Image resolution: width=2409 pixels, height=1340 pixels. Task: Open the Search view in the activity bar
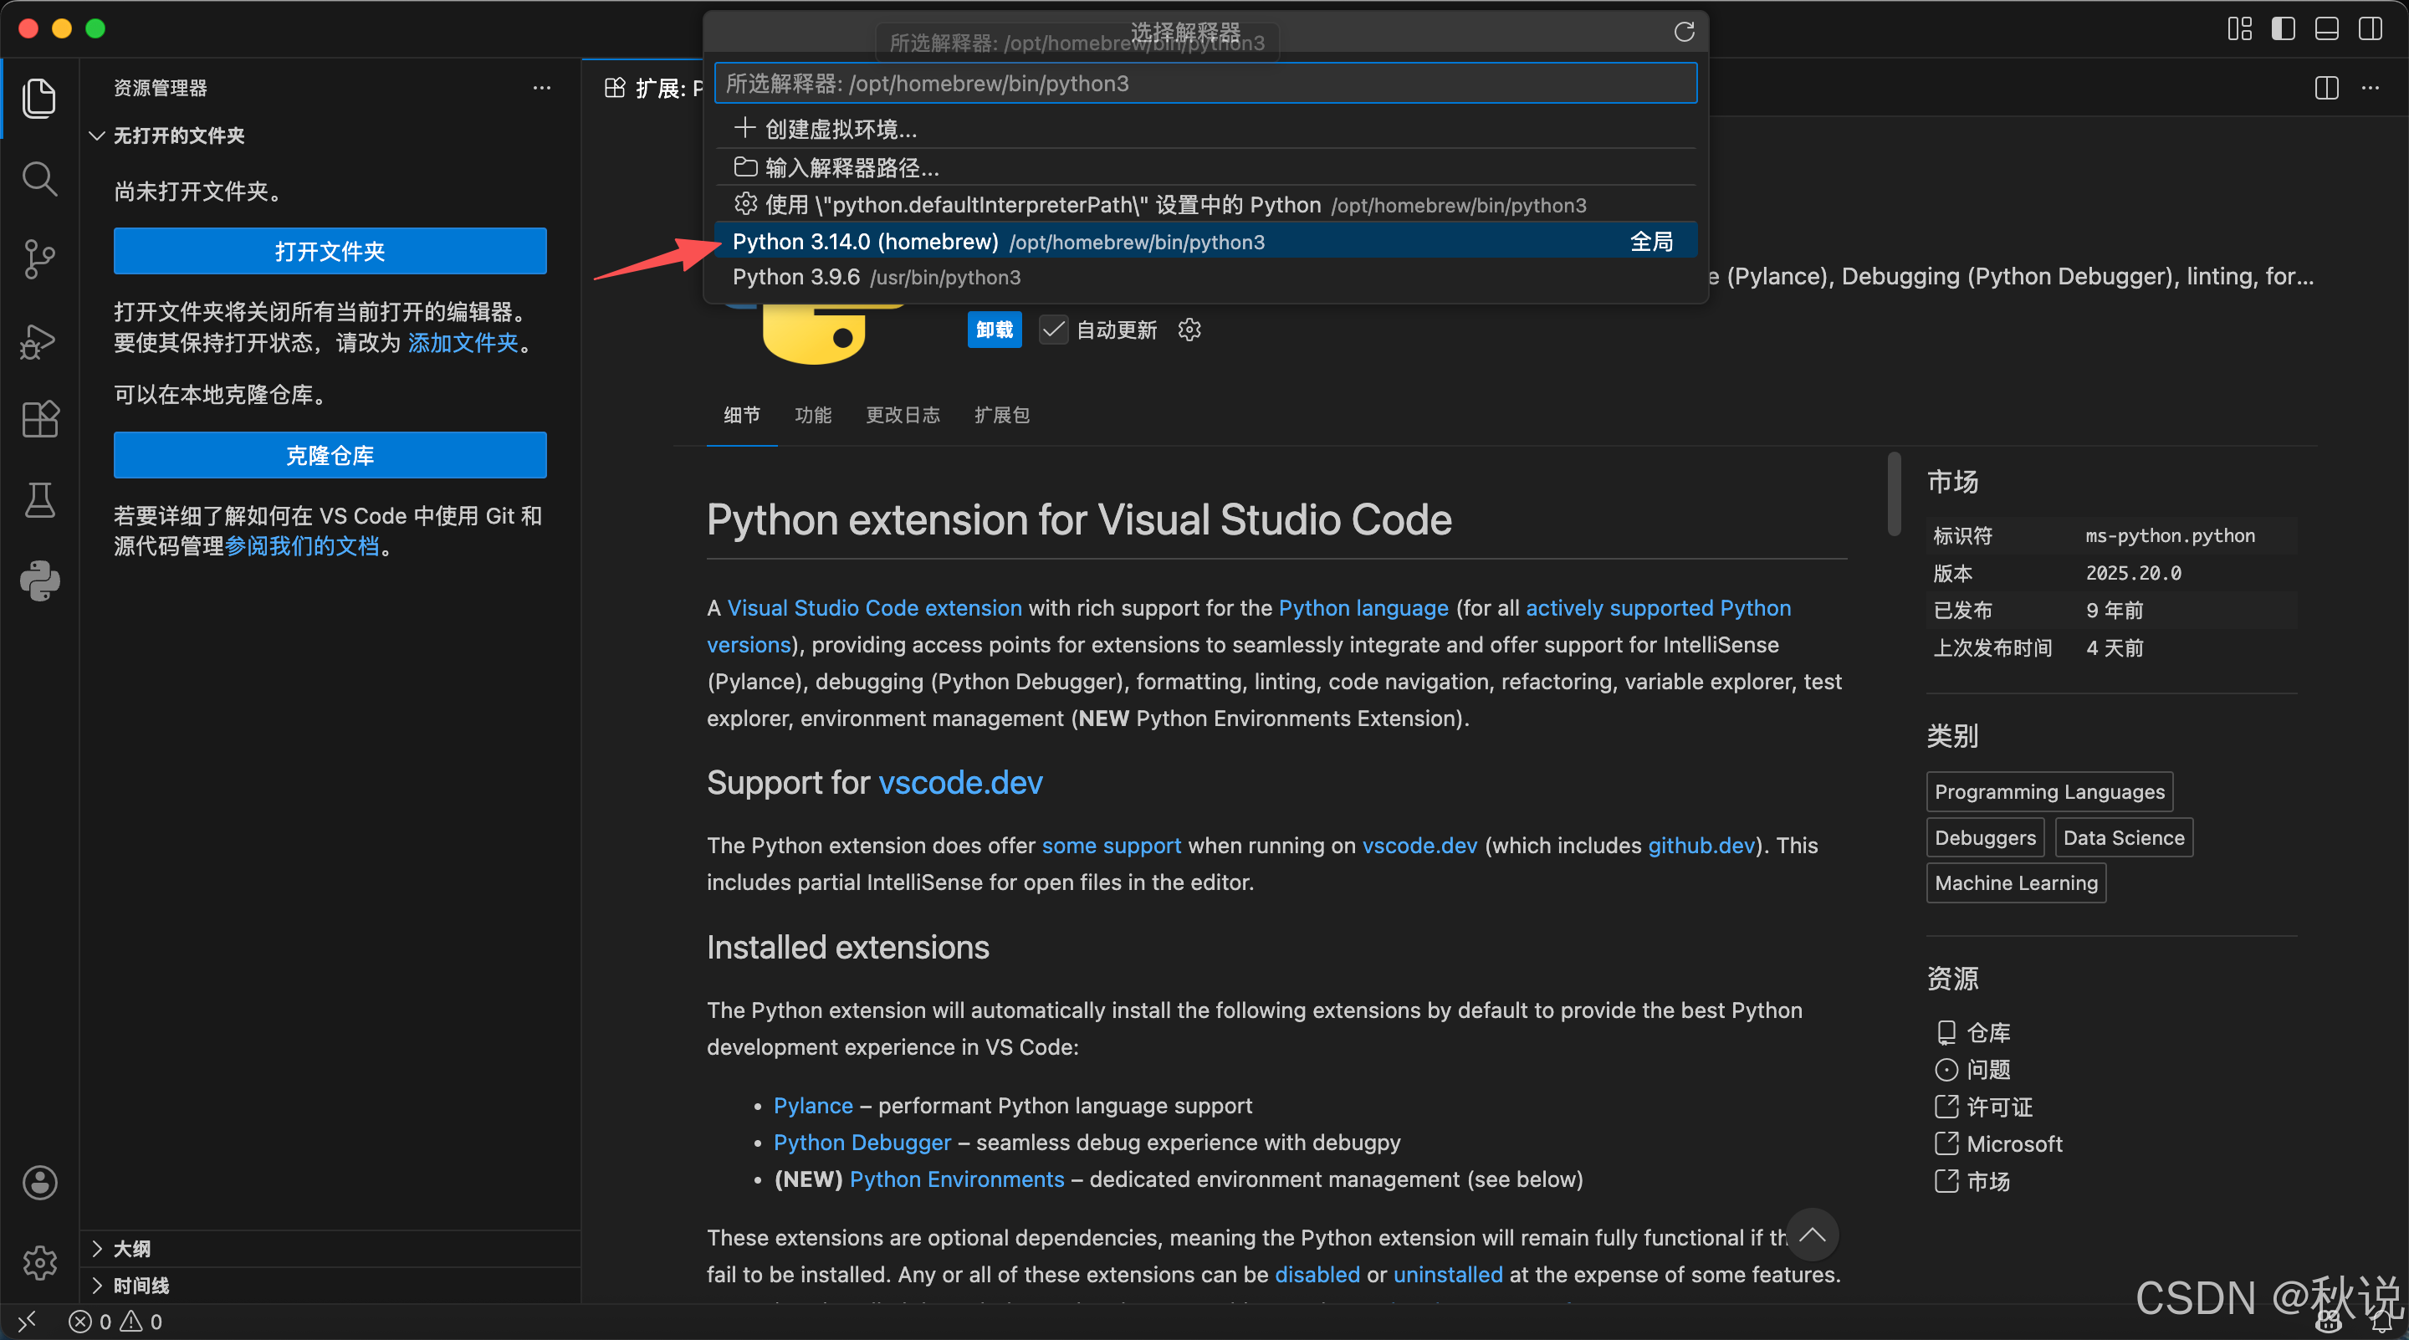[39, 179]
